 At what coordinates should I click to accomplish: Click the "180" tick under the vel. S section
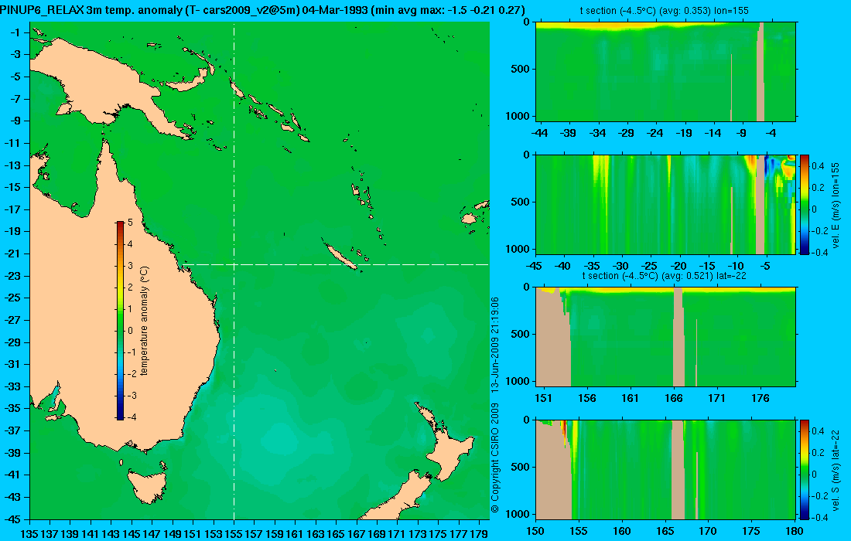pos(795,531)
